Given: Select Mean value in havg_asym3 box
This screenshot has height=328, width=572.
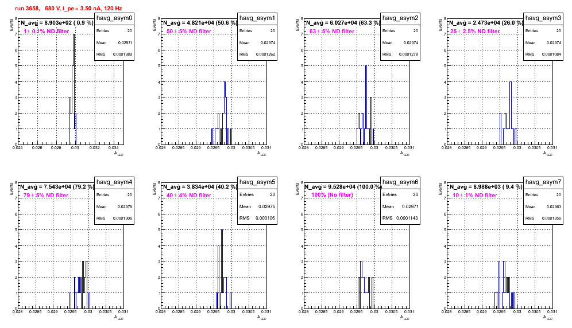Looking at the screenshot, I should click(x=554, y=42).
